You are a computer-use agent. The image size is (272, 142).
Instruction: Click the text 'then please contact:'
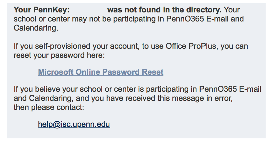(x=49, y=107)
